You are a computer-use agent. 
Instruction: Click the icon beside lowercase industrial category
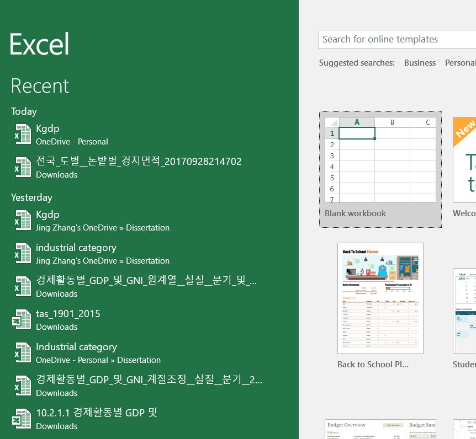point(23,254)
